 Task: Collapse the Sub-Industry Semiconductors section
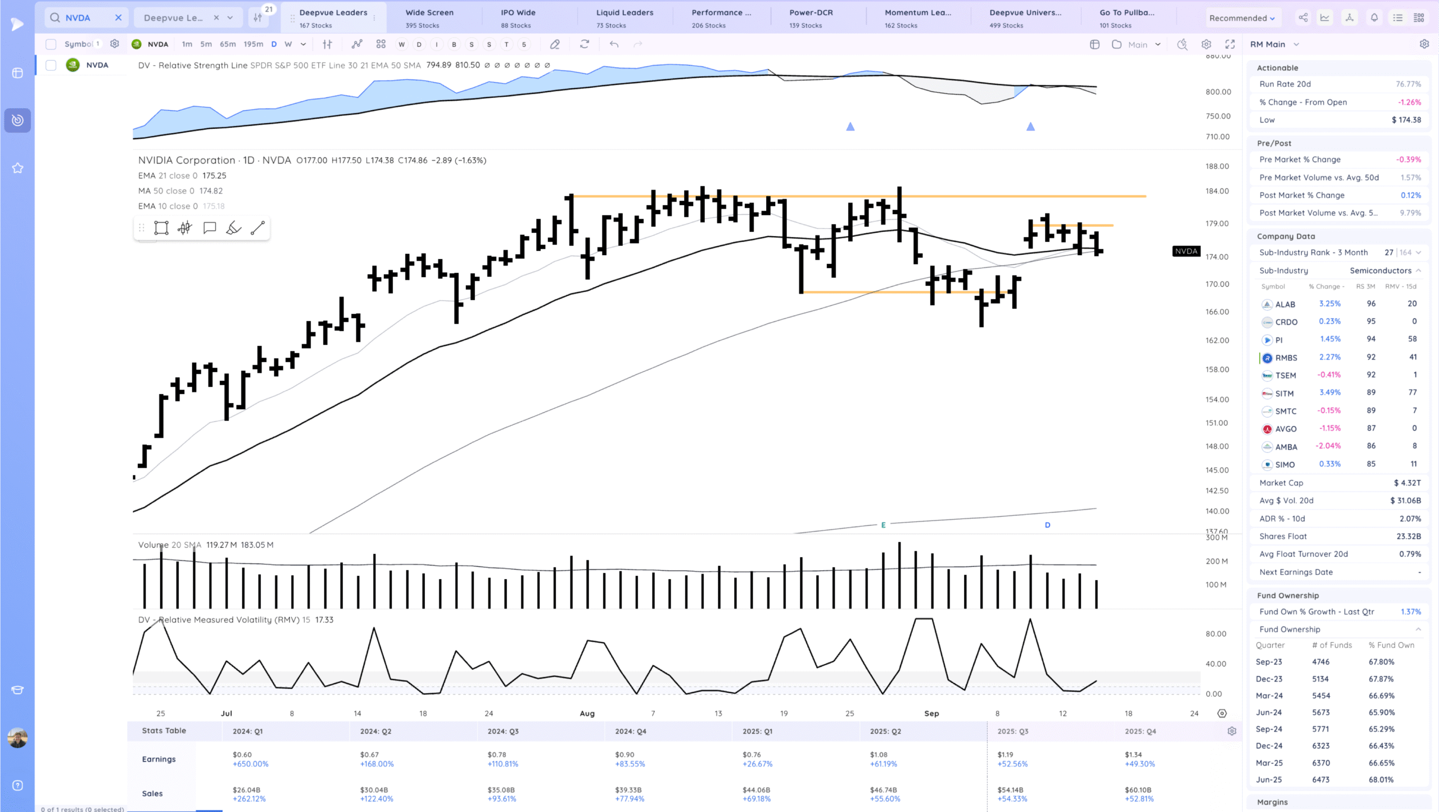click(1418, 270)
